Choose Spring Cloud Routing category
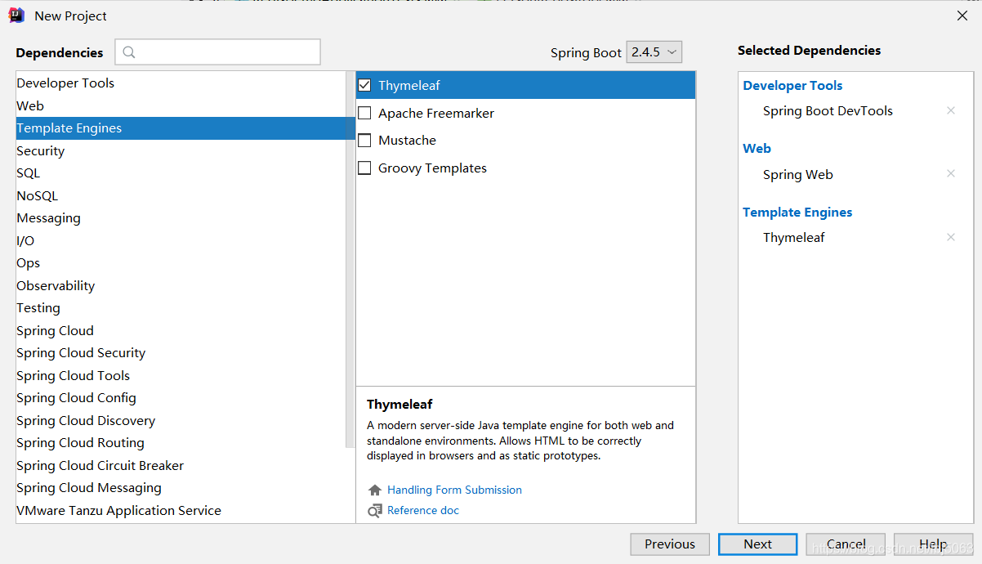982x564 pixels. tap(181, 443)
